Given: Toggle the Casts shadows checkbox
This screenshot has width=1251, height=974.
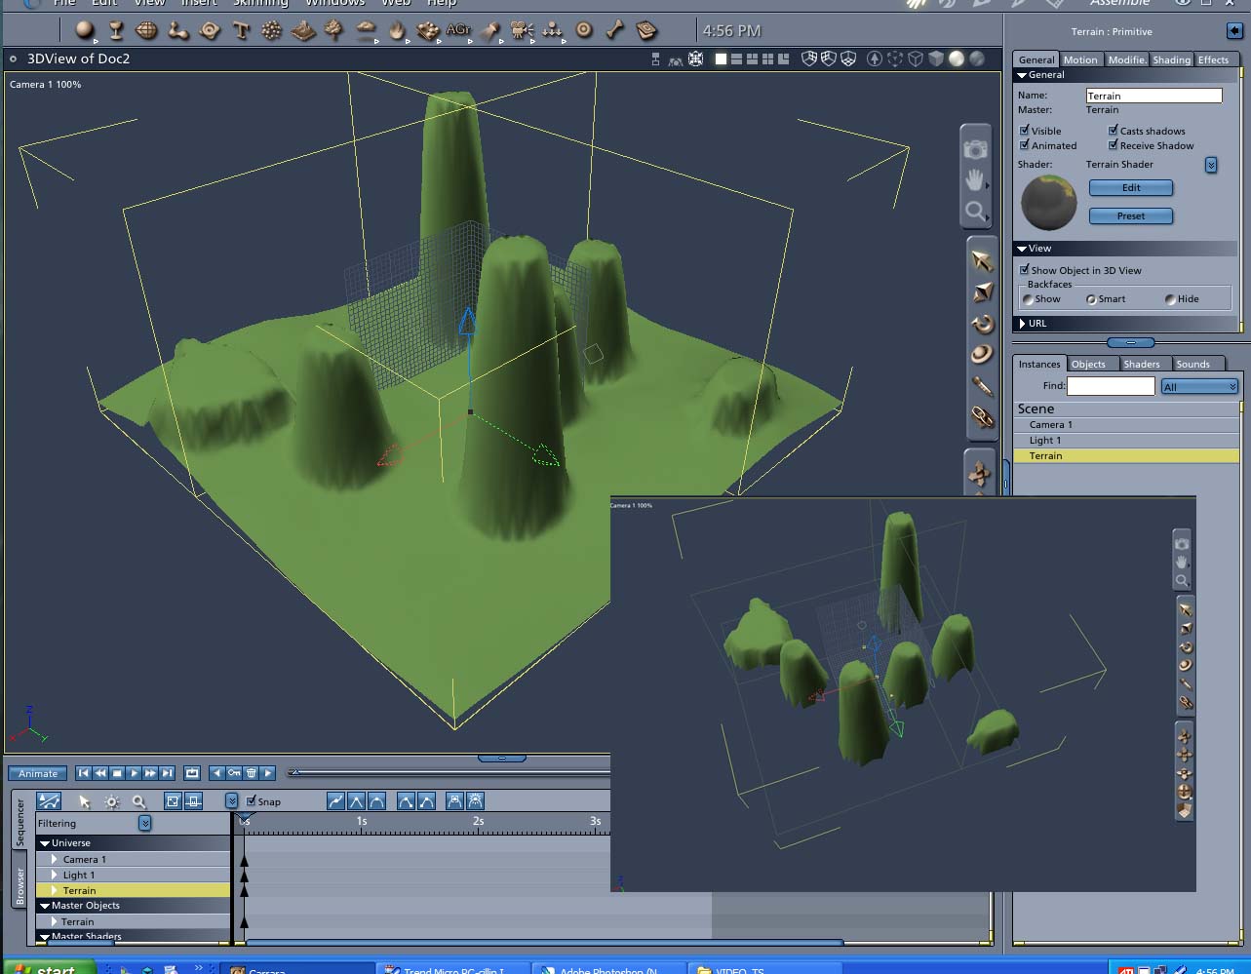Looking at the screenshot, I should (1113, 130).
